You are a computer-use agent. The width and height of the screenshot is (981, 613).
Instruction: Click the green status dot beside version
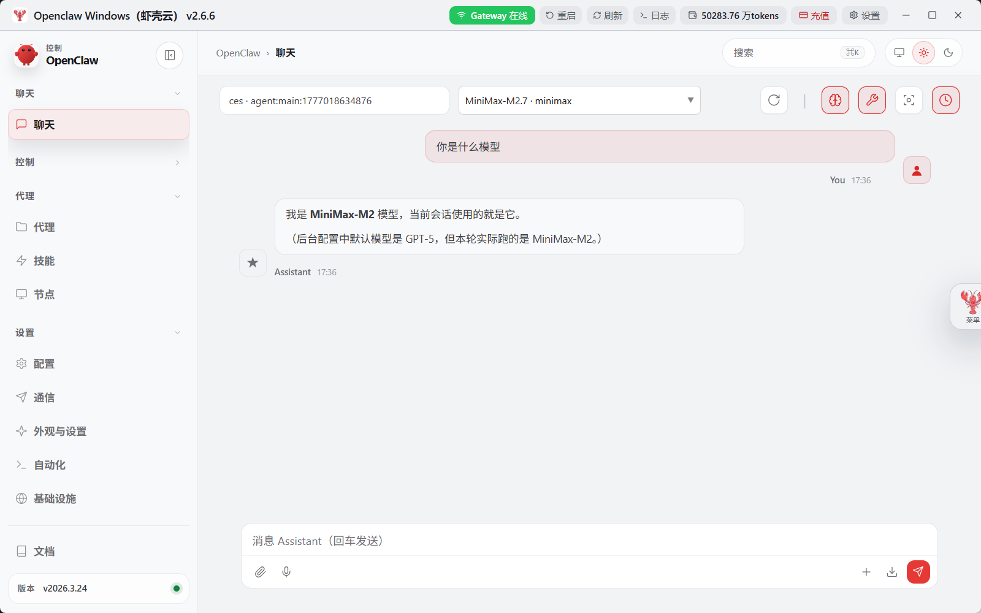[177, 588]
